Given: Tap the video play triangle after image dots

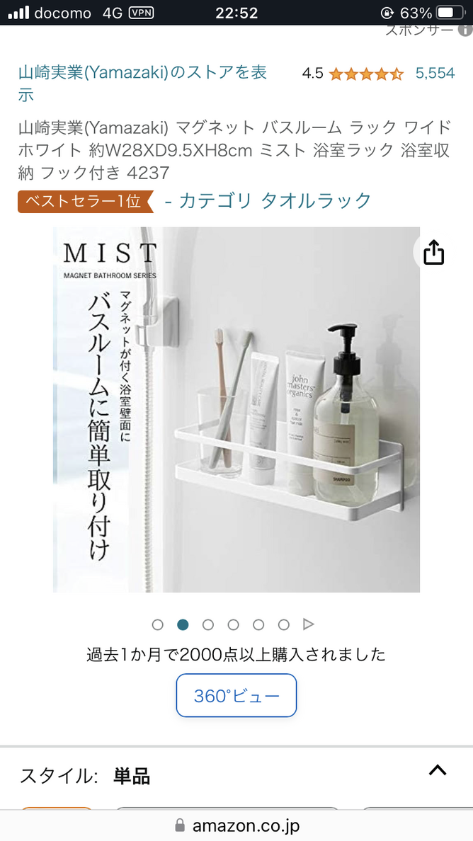Looking at the screenshot, I should tap(308, 624).
